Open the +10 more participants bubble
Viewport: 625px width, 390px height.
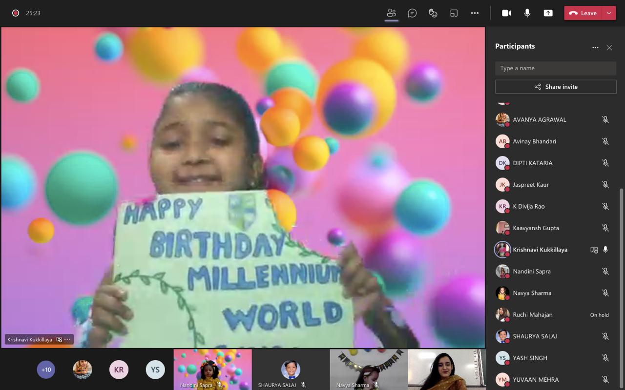(46, 370)
